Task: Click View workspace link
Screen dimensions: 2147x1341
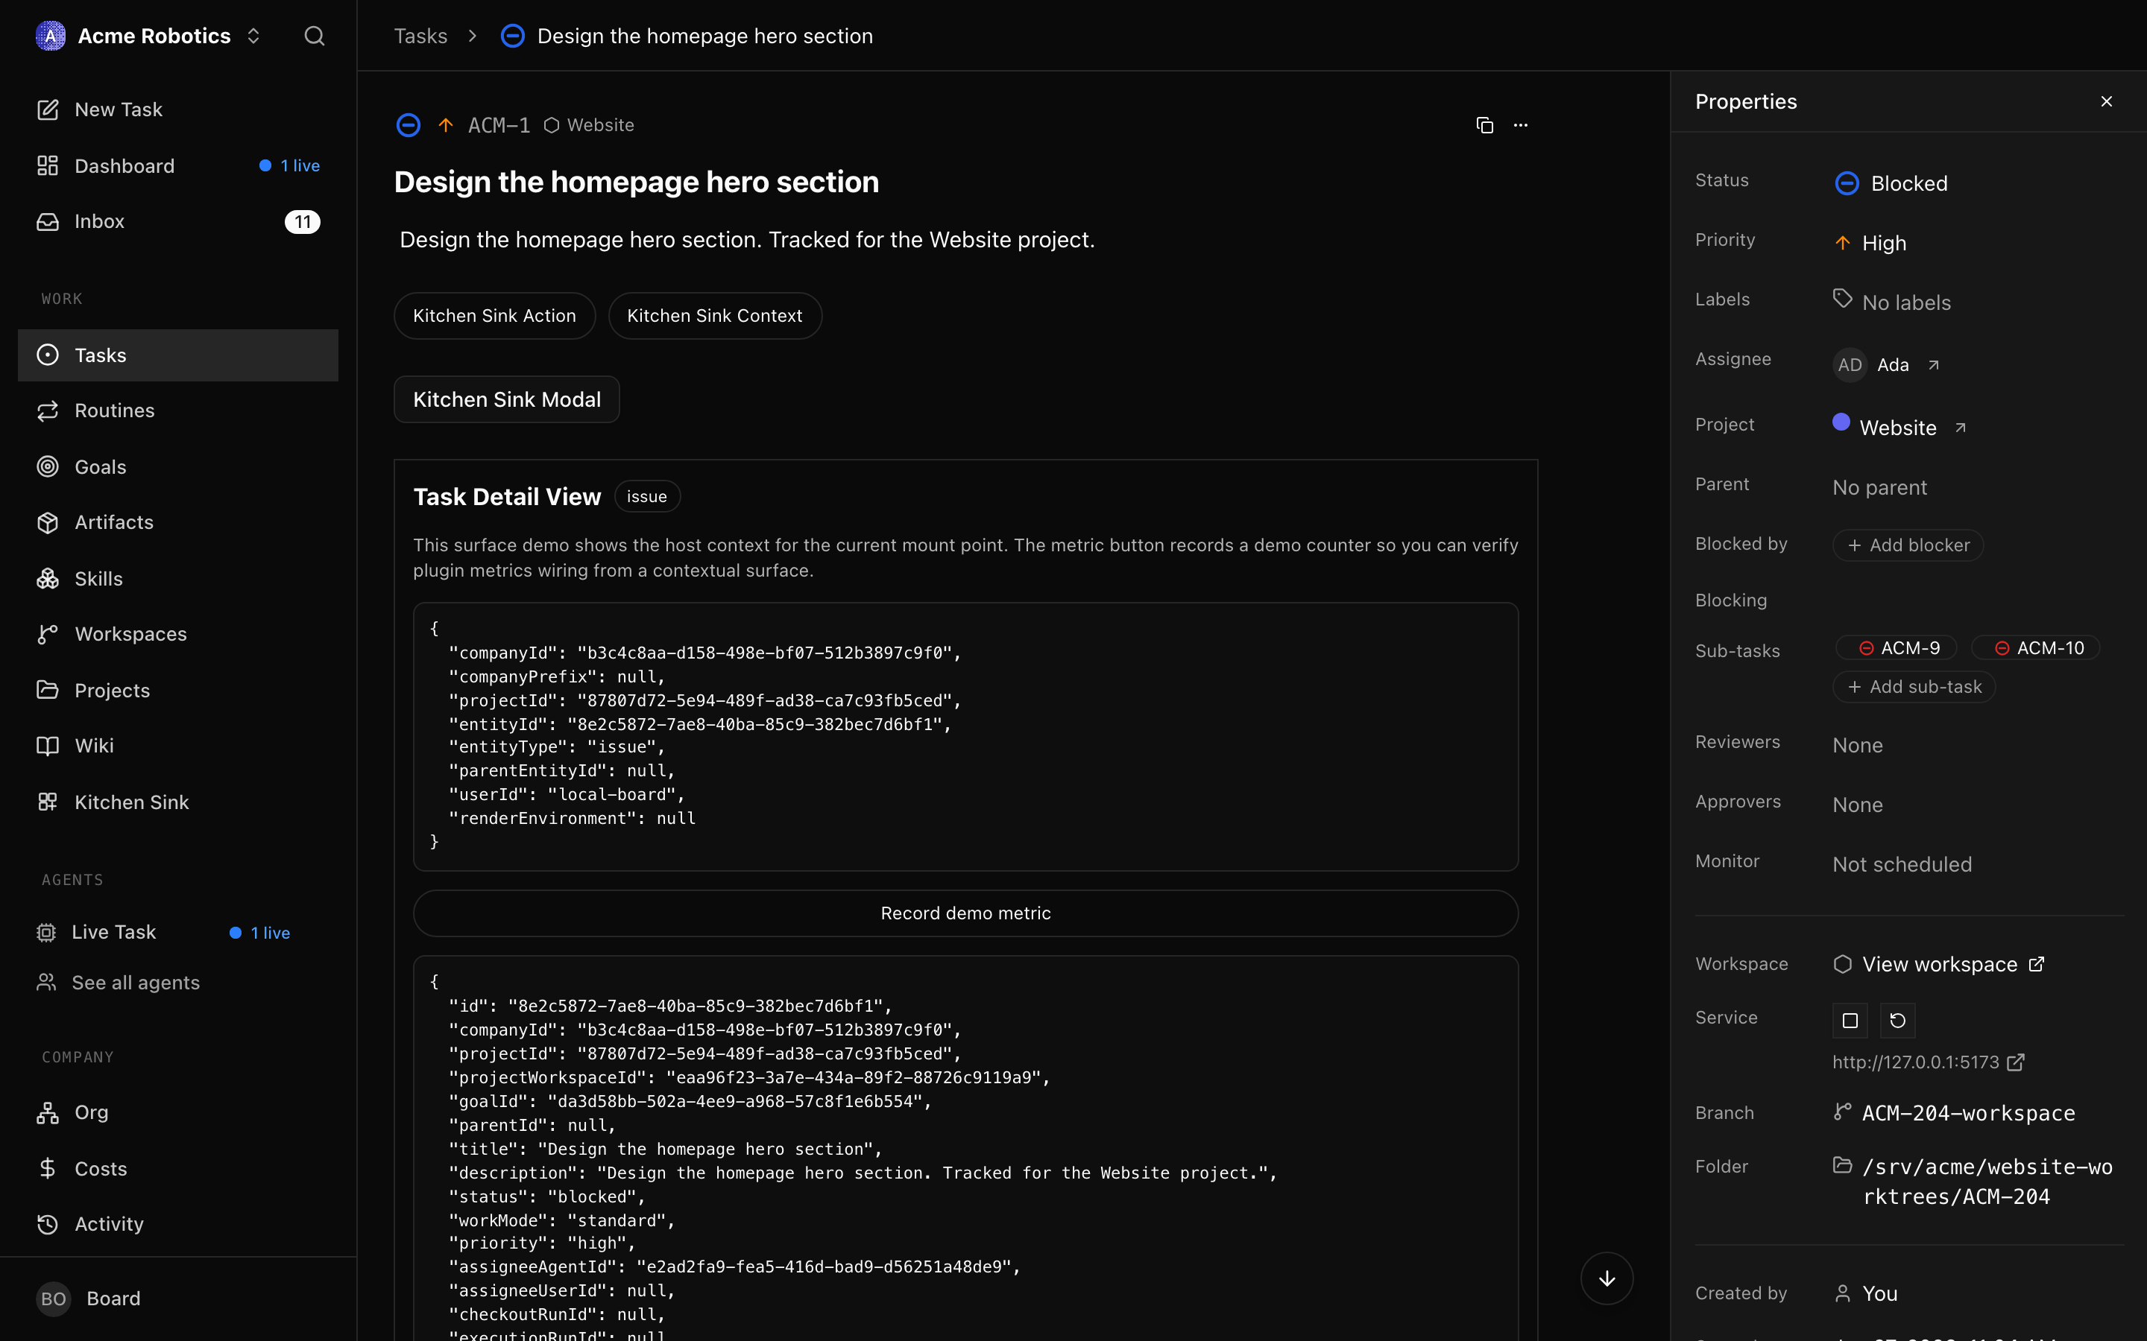Action: pyautogui.click(x=1940, y=964)
